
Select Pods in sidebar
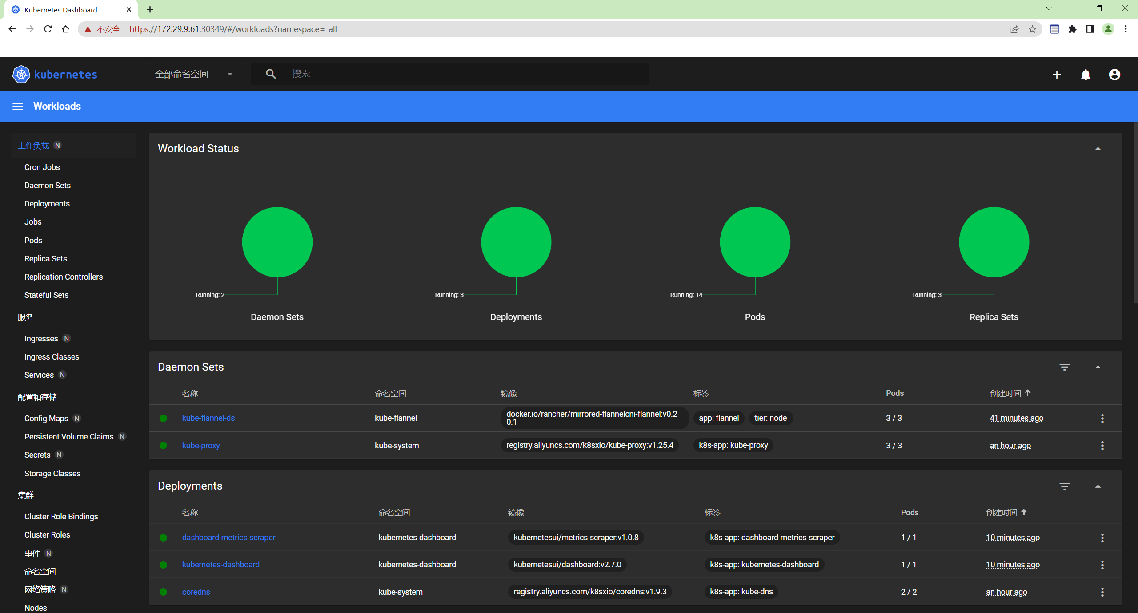pyautogui.click(x=33, y=241)
